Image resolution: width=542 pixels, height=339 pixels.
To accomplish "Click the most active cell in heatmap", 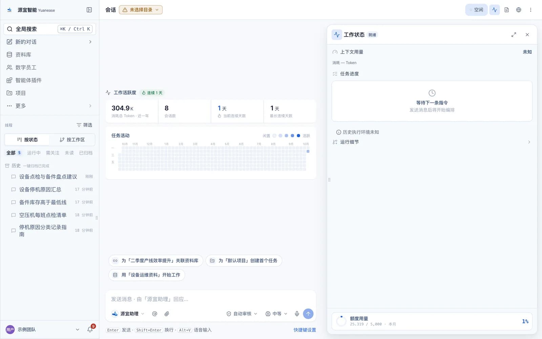I will (308, 151).
